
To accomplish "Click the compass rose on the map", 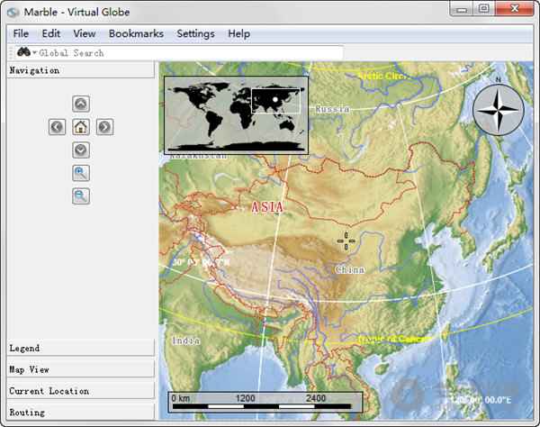I will [x=499, y=110].
